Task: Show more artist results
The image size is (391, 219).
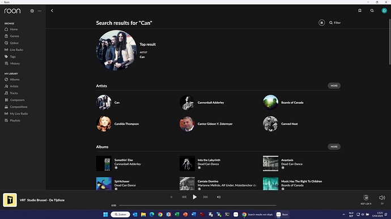Action: point(334,86)
